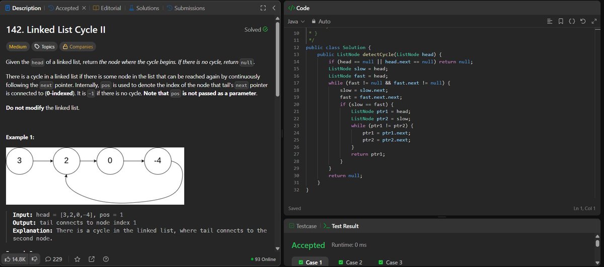Viewport: 604px width, 267px height.
Task: Select the Case 1 result
Action: 310,262
